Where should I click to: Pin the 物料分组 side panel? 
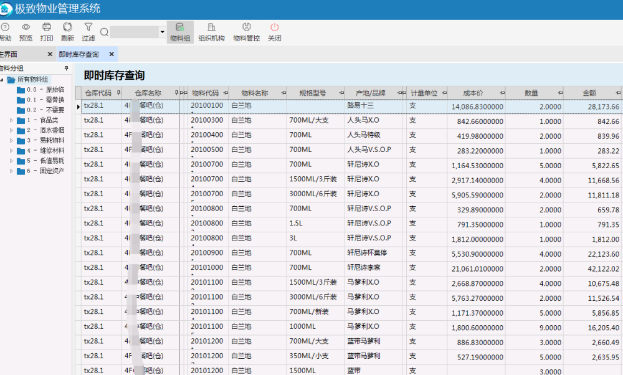67,69
